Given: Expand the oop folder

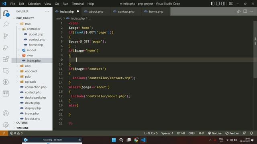Looking at the screenshot, I should pyautogui.click(x=28, y=66).
